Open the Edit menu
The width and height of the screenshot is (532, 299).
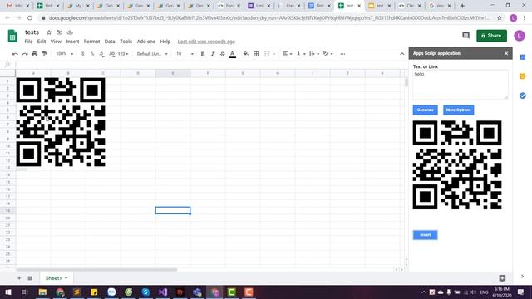pyautogui.click(x=42, y=42)
